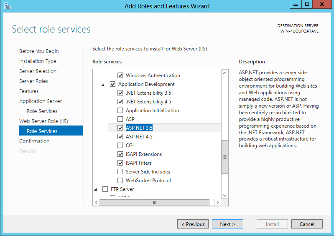Enable Application Initialization checkbox
The image size is (334, 236).
(x=120, y=110)
